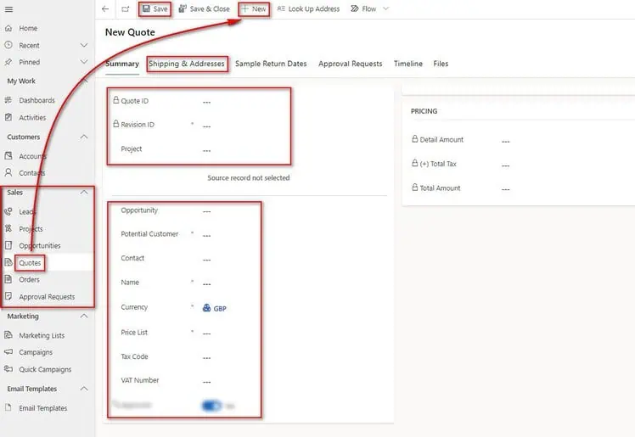Open the Flow dropdown arrow
Screen dimensions: 635x437
386,8
